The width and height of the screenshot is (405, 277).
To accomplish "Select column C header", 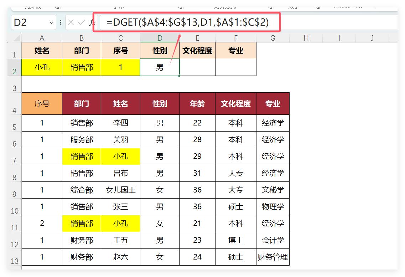I will click(x=121, y=38).
